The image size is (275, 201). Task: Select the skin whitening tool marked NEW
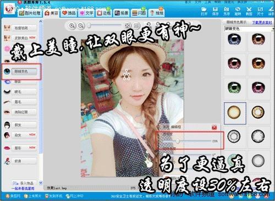(24, 38)
